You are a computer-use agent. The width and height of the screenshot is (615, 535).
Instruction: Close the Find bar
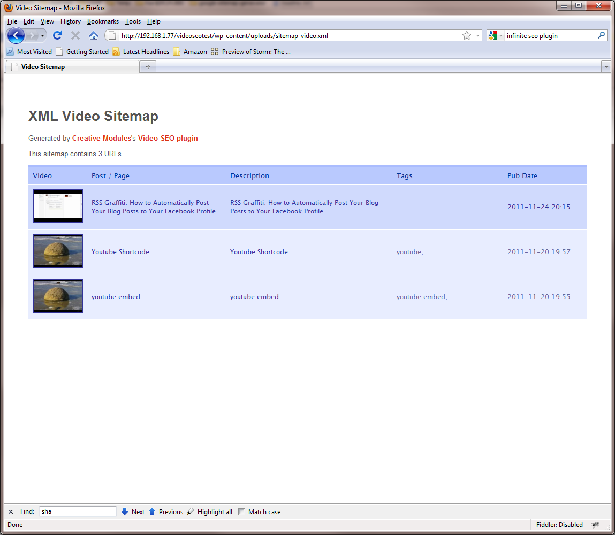11,511
